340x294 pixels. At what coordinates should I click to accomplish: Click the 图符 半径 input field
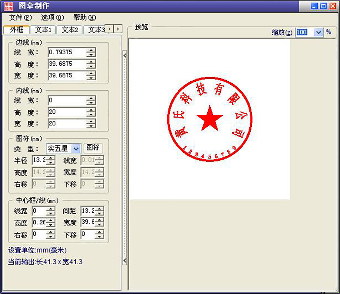[39, 160]
